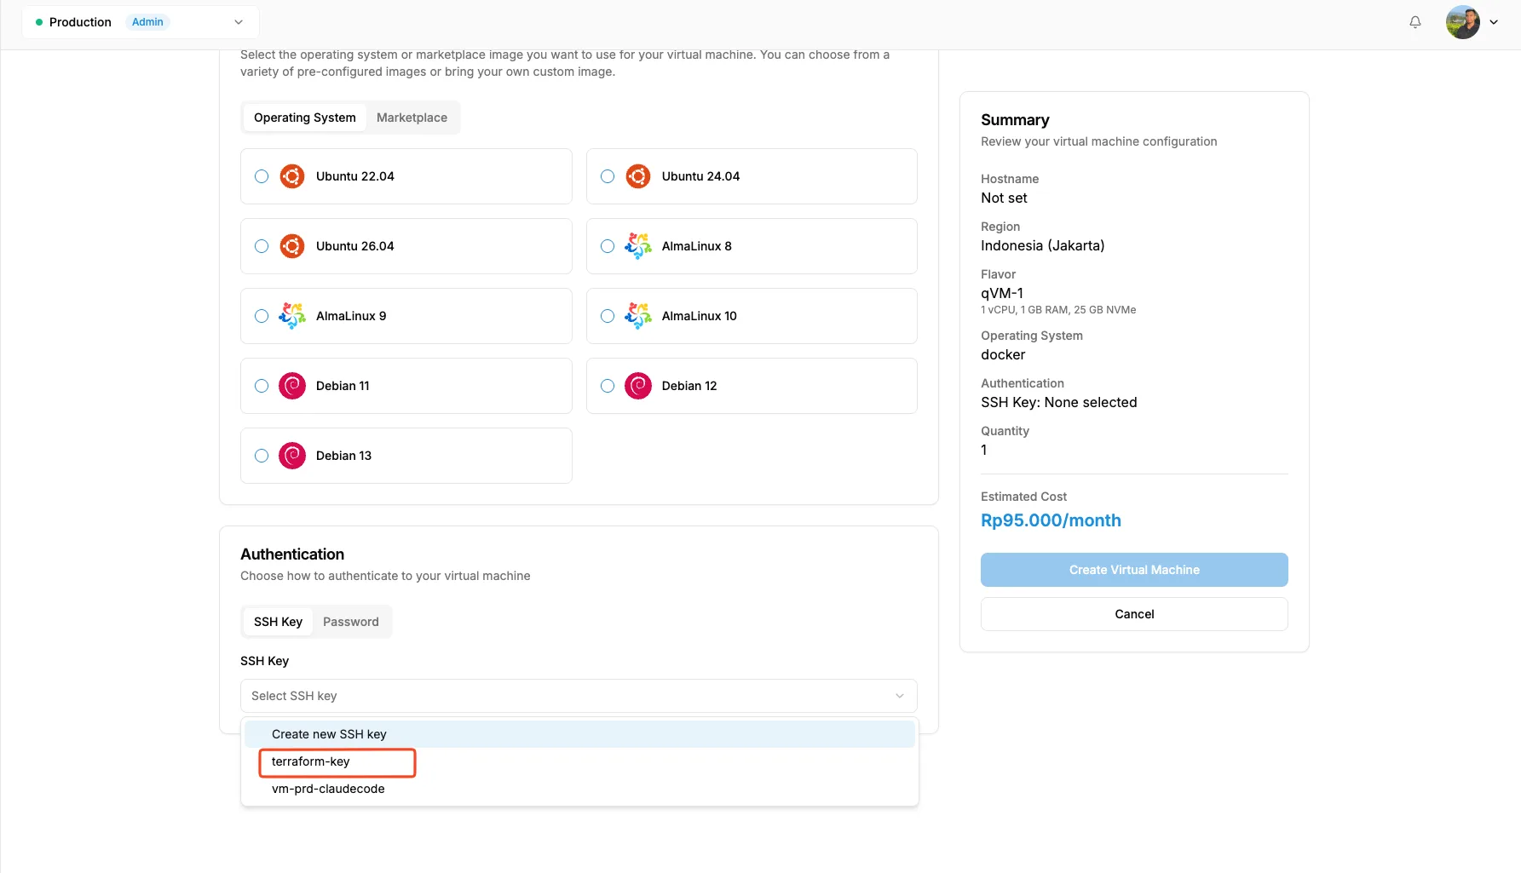The image size is (1521, 873).
Task: Click the Debian 12 swirl logo
Action: 638,386
